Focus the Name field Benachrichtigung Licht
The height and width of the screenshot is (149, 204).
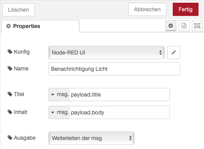[x=114, y=69]
